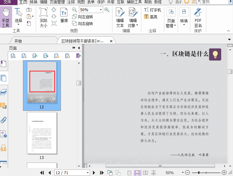Screen dimensions: 233x176
Task: Select the Typewriter annotation tool
Action: (153, 10)
